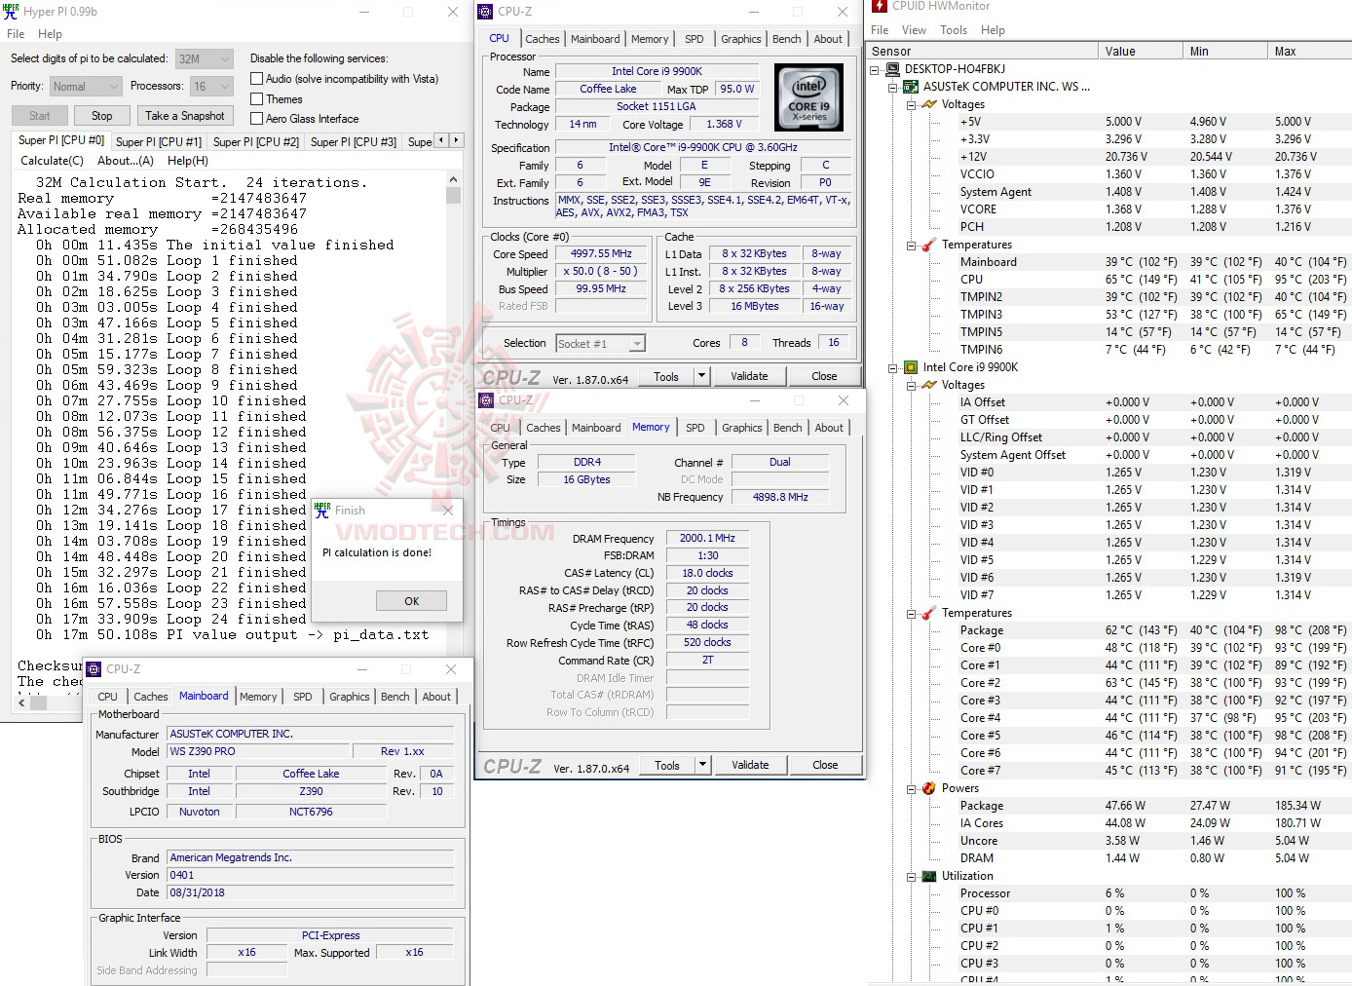
Task: Click the ASUSTeK COMPUTER INC. WS motherboard icon
Action: pos(910,86)
